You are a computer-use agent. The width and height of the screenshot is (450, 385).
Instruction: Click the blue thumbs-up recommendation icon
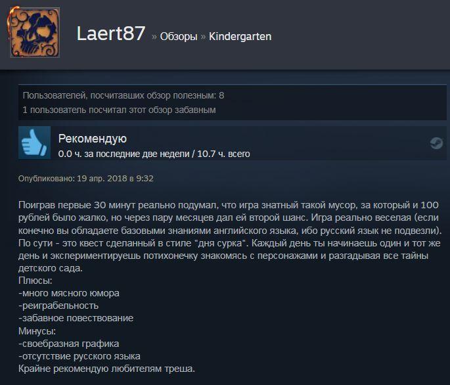coord(34,143)
